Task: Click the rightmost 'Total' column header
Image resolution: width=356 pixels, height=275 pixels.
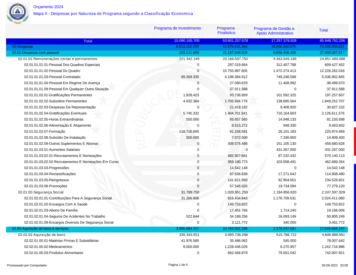Action: coord(323,31)
